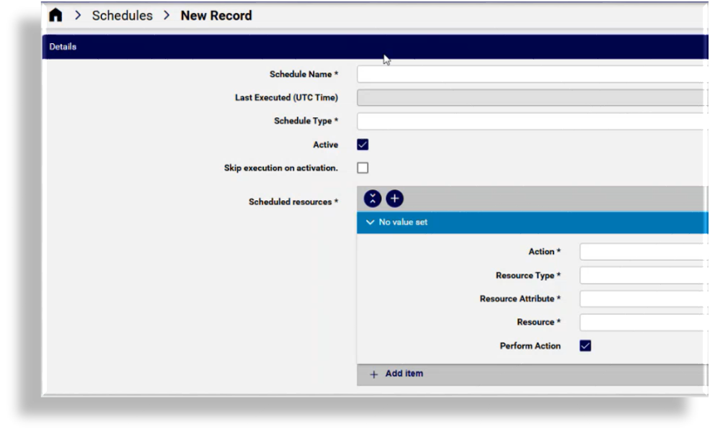The image size is (710, 434).
Task: Click the home icon in the breadcrumb bar
Action: 56,15
